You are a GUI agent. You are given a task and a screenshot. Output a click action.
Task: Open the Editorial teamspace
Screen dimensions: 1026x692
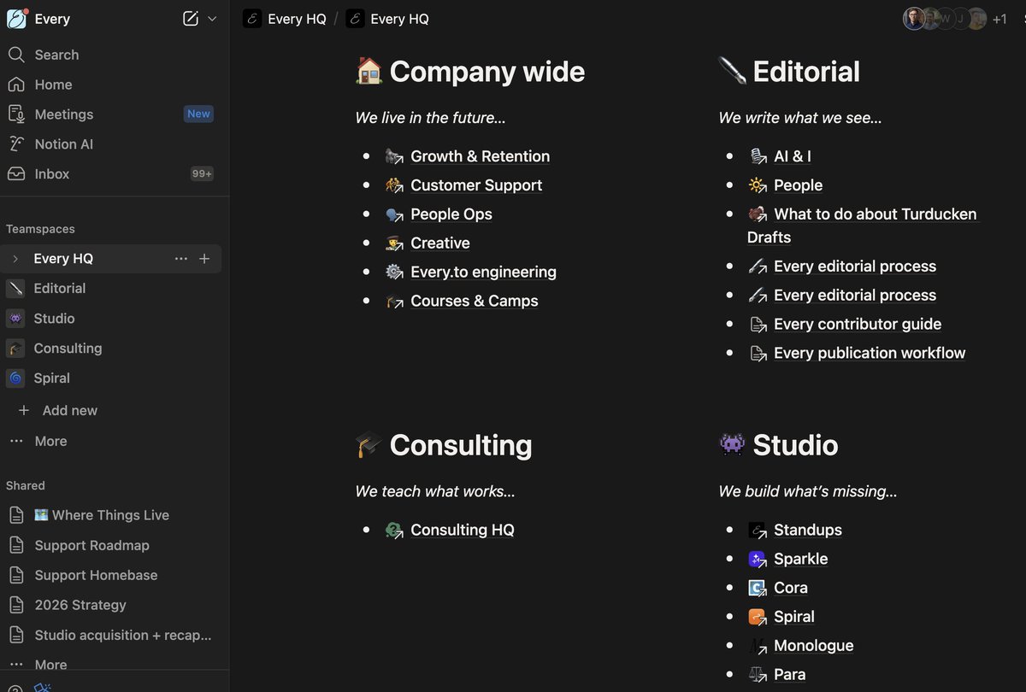pyautogui.click(x=59, y=289)
